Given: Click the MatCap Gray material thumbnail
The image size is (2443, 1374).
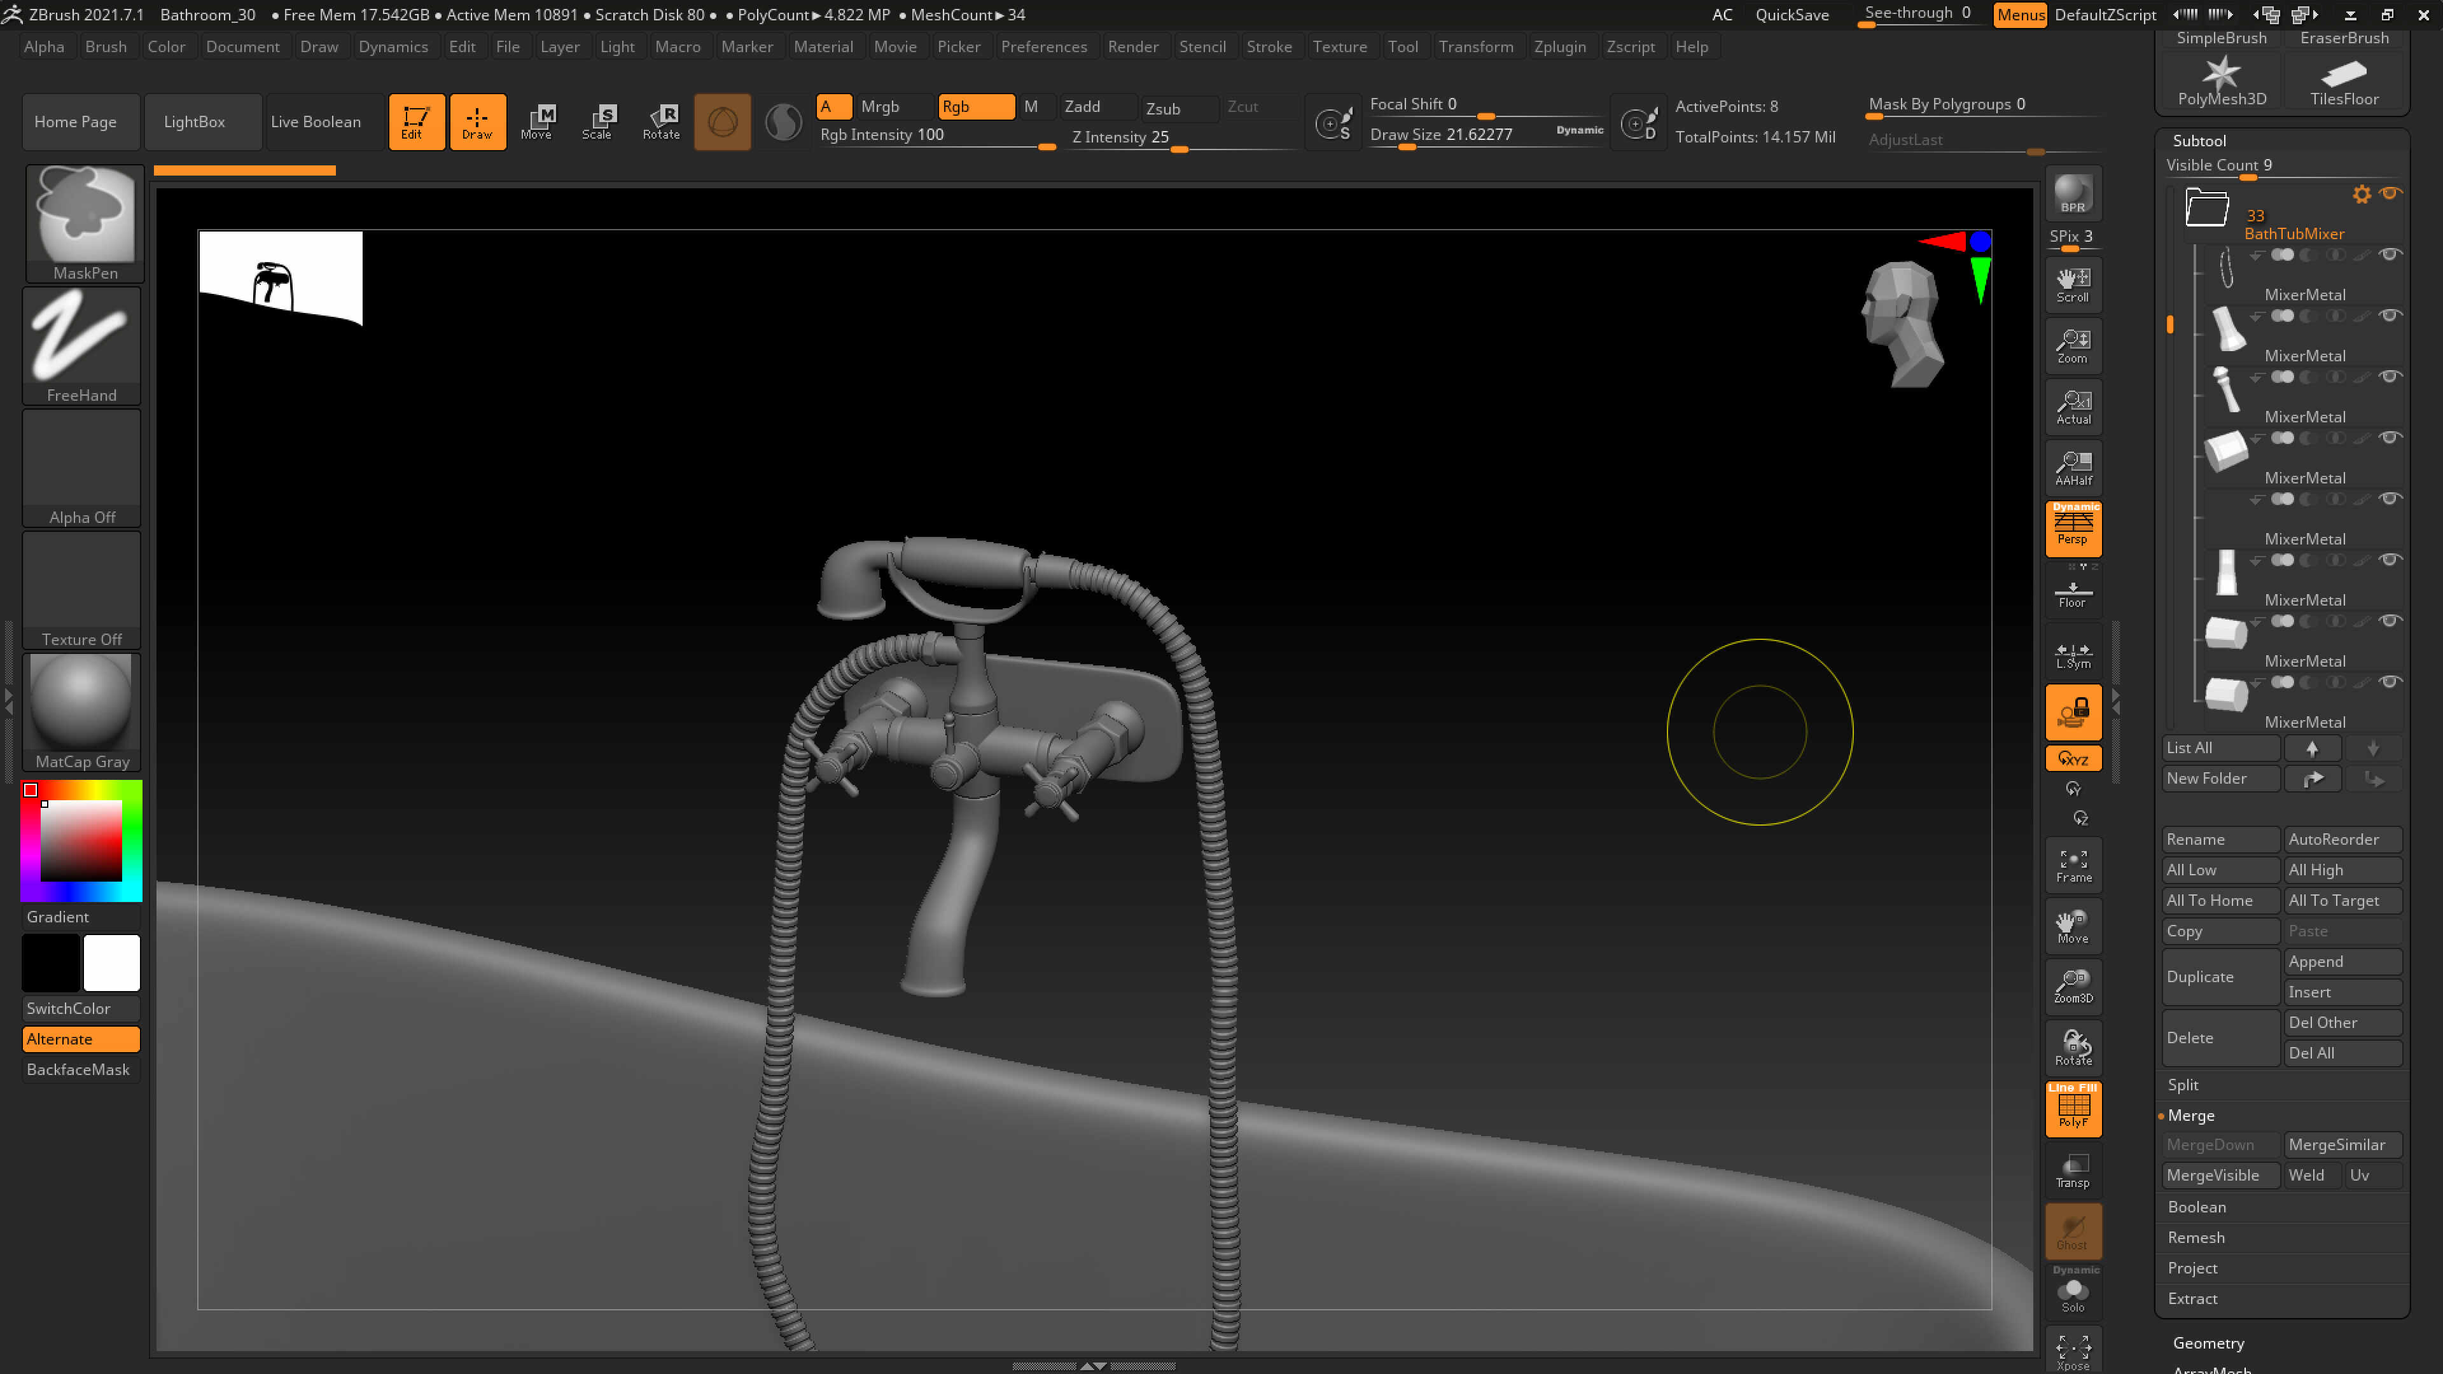Looking at the screenshot, I should pyautogui.click(x=81, y=712).
